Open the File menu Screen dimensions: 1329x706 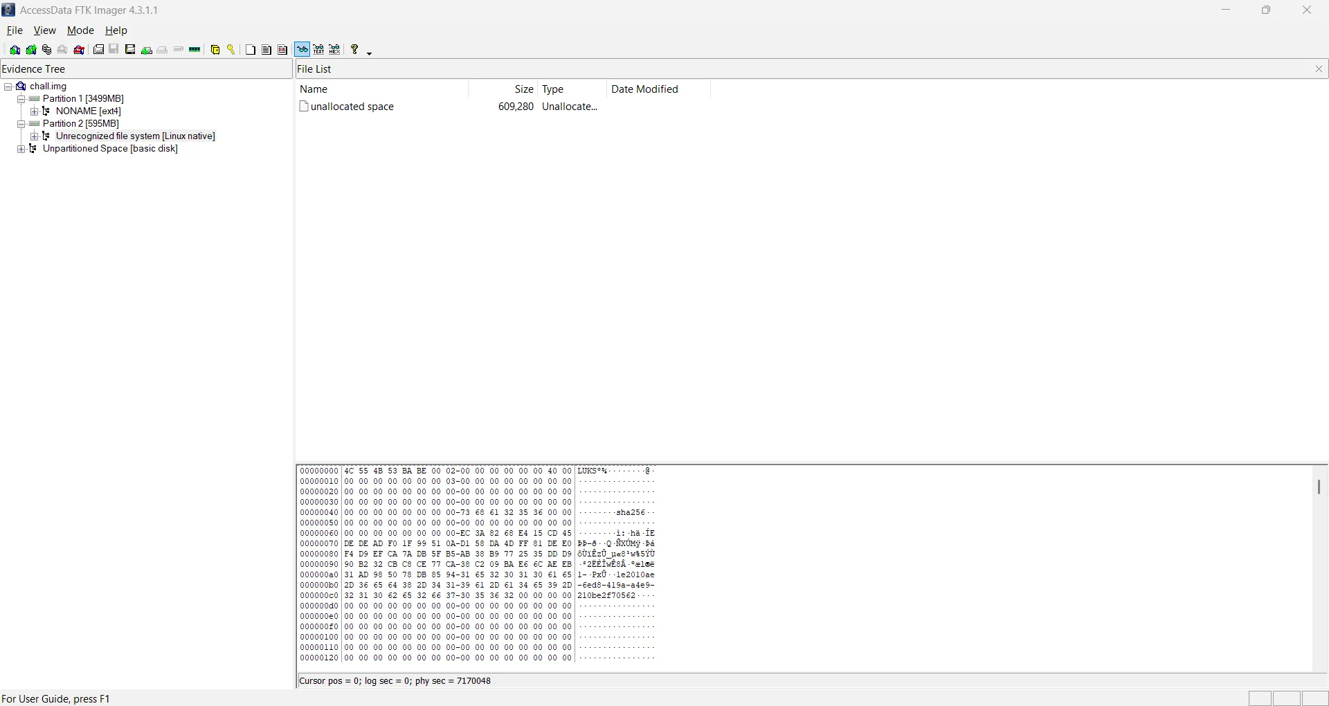[x=15, y=30]
